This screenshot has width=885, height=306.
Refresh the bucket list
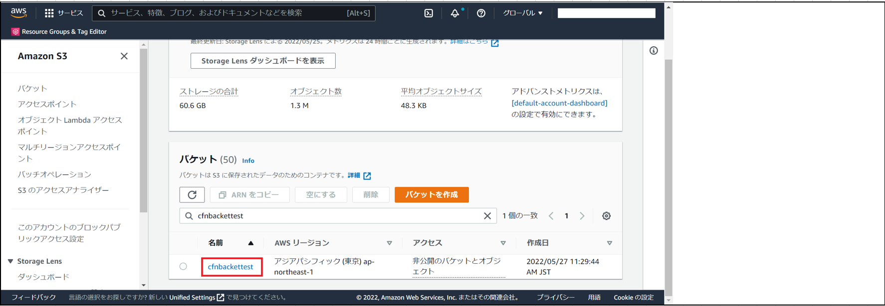click(x=192, y=195)
